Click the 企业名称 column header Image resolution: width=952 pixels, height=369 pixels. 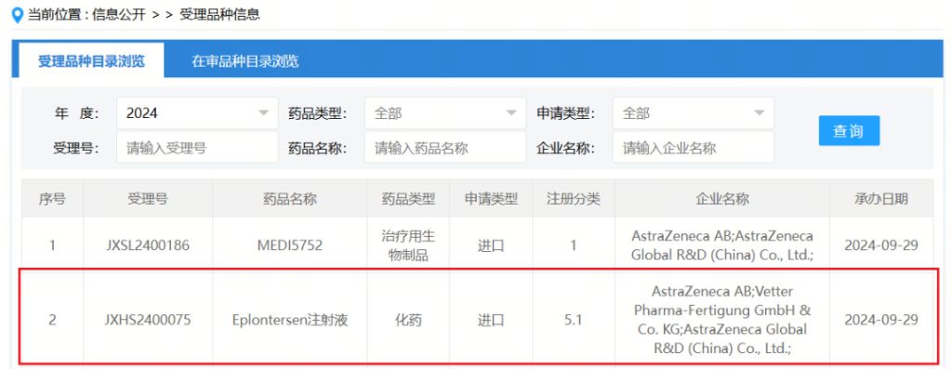721,199
